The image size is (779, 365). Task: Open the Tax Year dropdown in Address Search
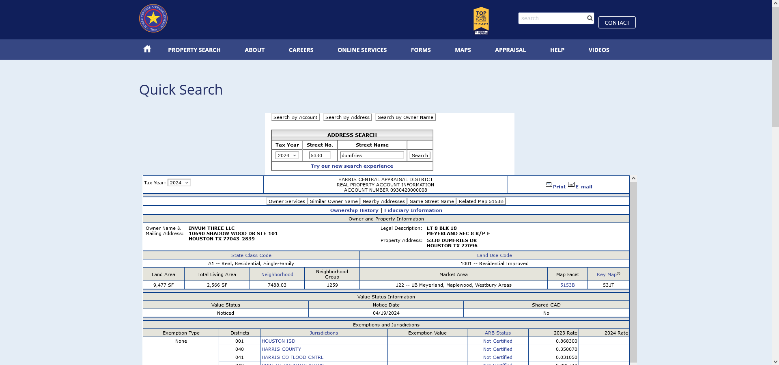coord(287,156)
